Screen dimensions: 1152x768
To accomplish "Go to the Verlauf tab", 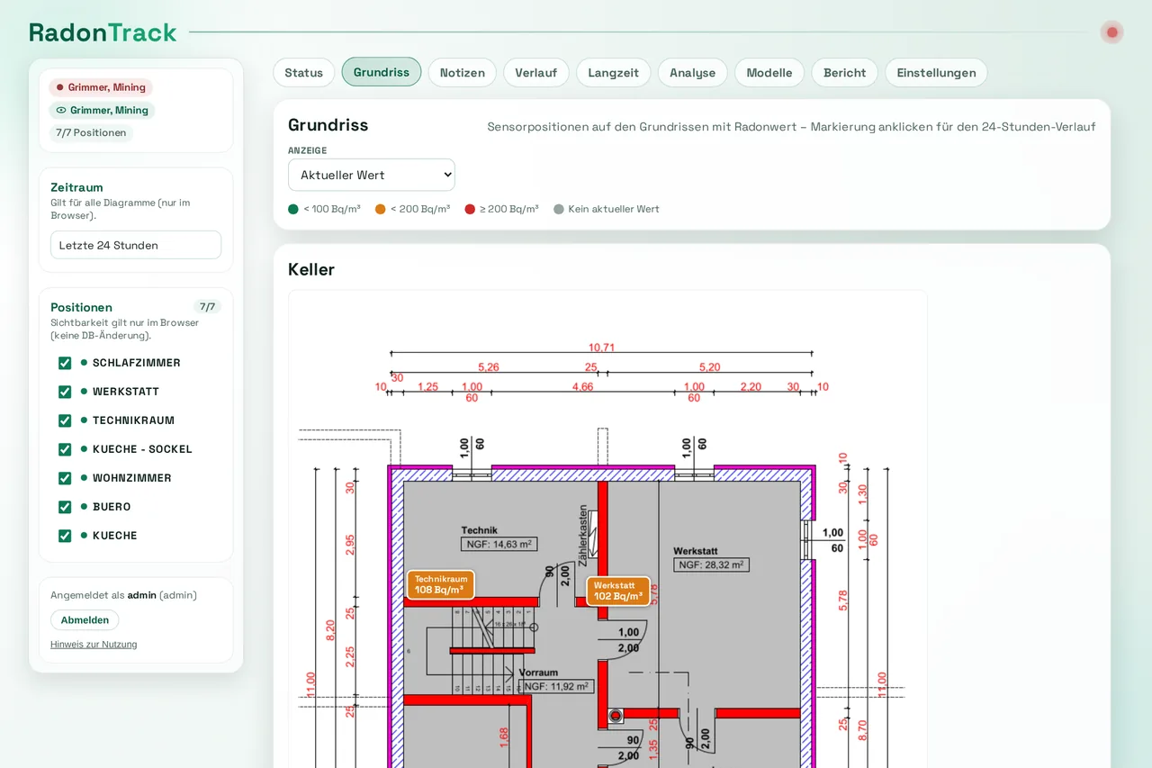I will (536, 73).
